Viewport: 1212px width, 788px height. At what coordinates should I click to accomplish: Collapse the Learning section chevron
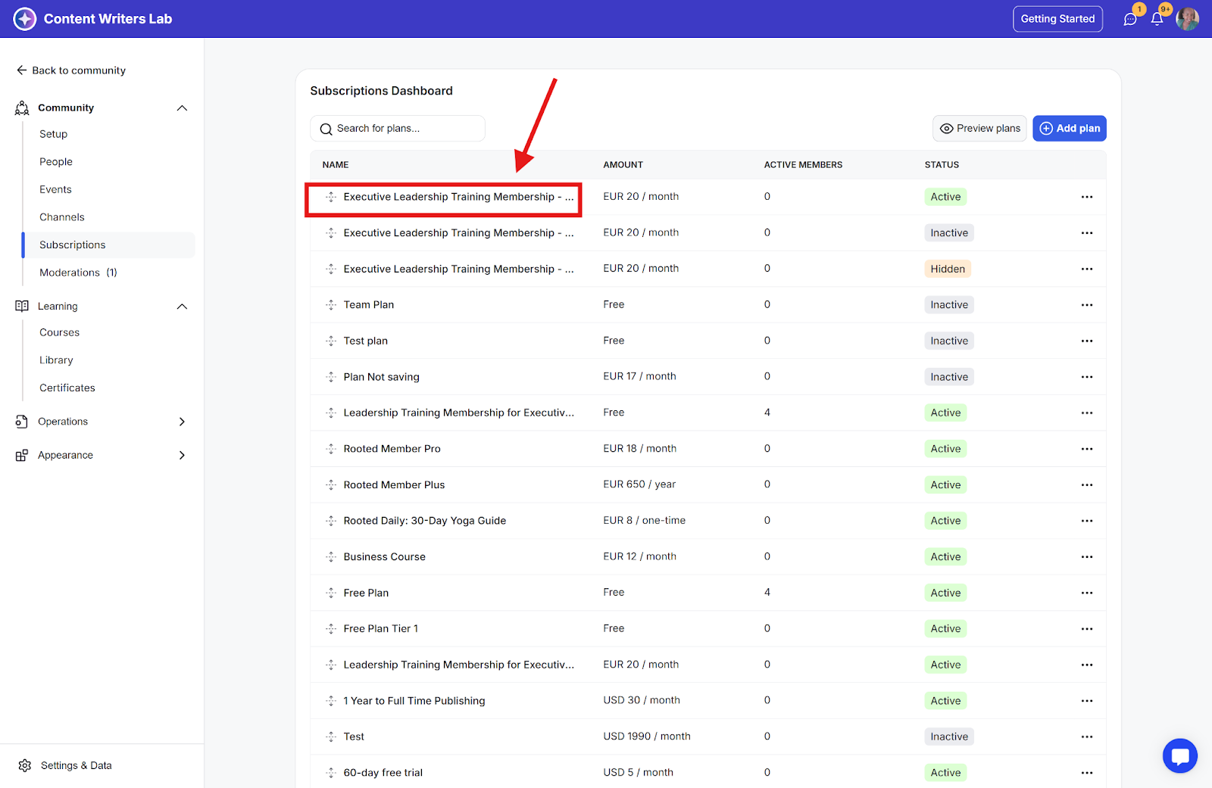click(x=182, y=307)
